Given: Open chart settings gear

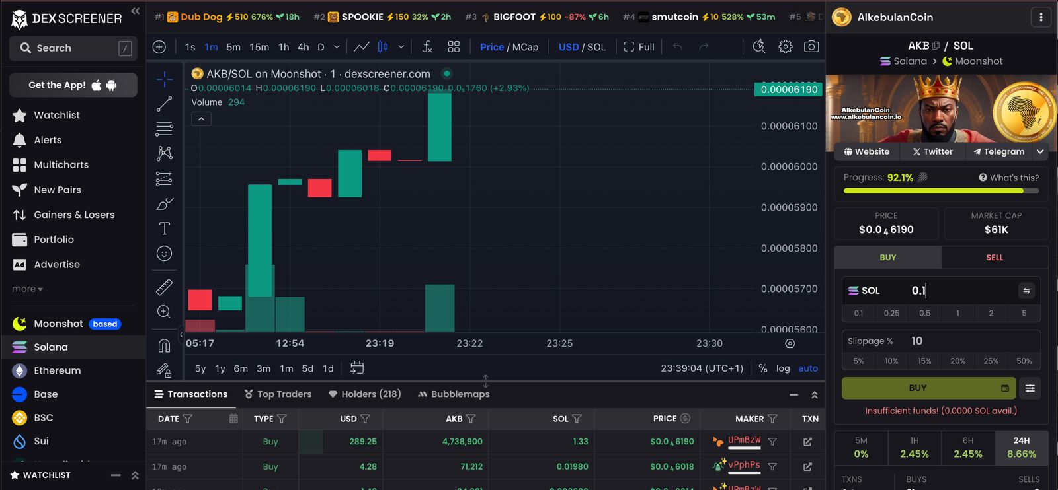Looking at the screenshot, I should (x=786, y=47).
